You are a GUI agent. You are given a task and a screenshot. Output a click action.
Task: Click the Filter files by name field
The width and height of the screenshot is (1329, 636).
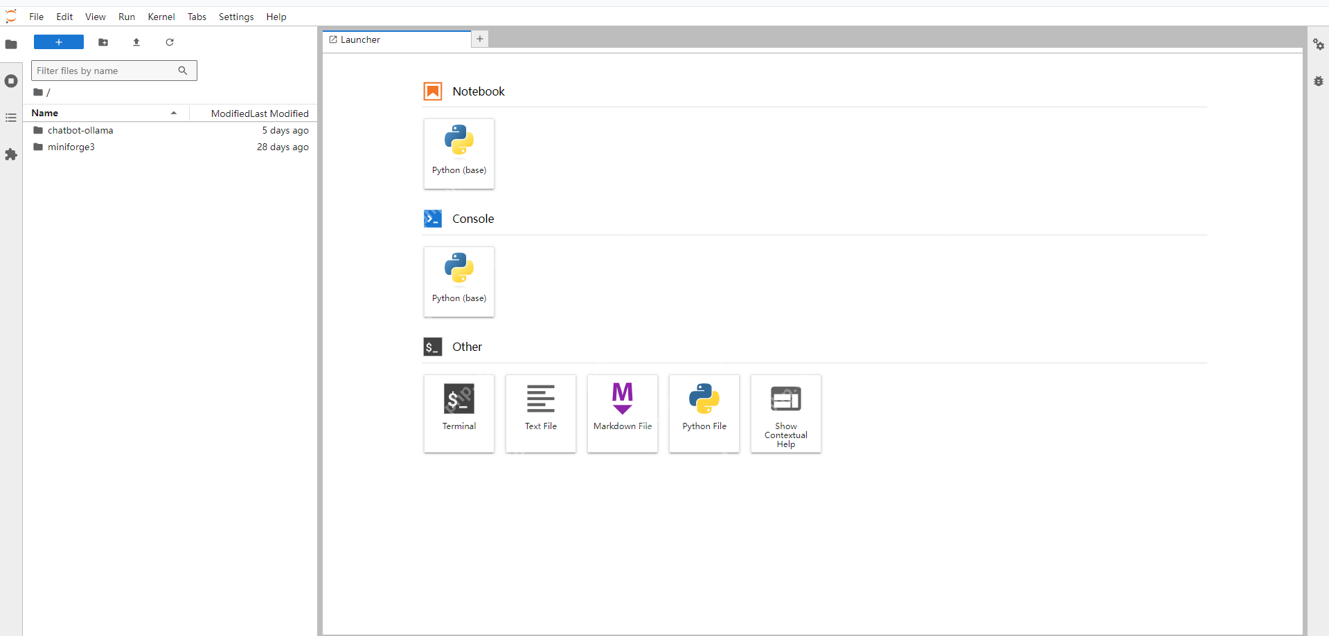(x=114, y=71)
